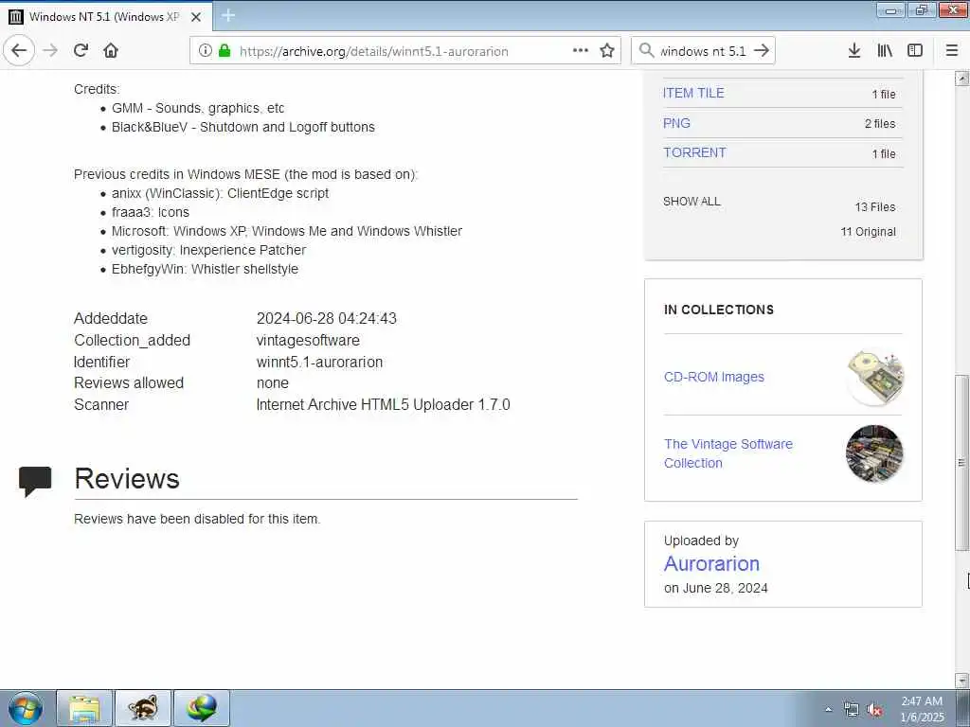Image resolution: width=970 pixels, height=727 pixels.
Task: Open the Windows Start menu
Action: [x=26, y=708]
